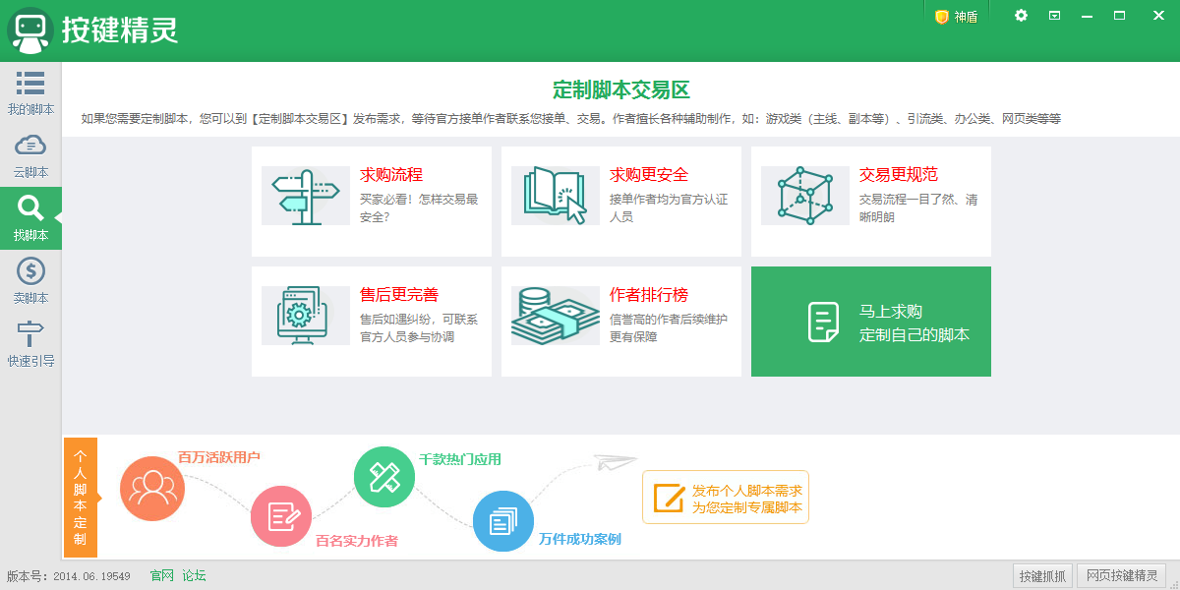Open 论坛 link in status bar
The image size is (1180, 590).
coord(194,576)
